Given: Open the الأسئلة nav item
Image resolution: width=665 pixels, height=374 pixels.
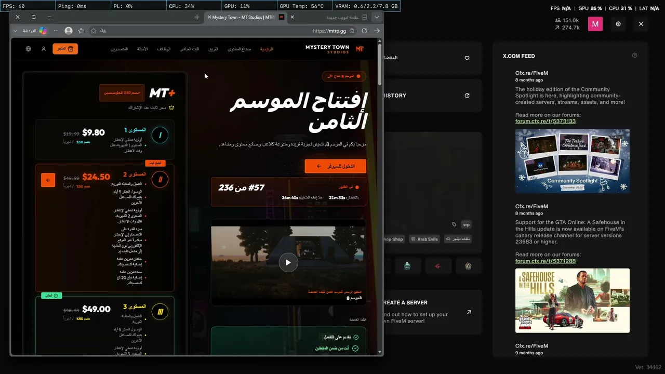Looking at the screenshot, I should (142, 49).
